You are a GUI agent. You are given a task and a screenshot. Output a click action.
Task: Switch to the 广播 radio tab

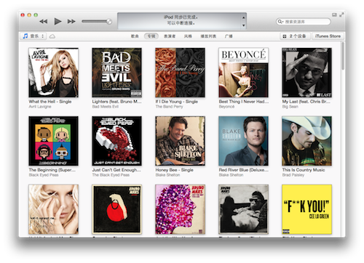(229, 36)
